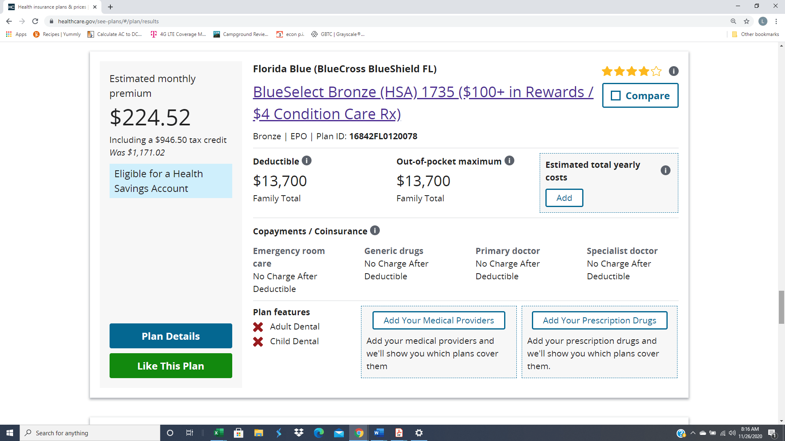The width and height of the screenshot is (785, 441).
Task: Open the Chrome profile avatar
Action: tap(763, 21)
